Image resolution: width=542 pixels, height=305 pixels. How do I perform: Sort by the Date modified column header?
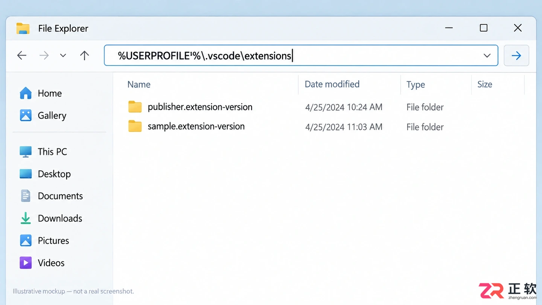click(x=332, y=84)
